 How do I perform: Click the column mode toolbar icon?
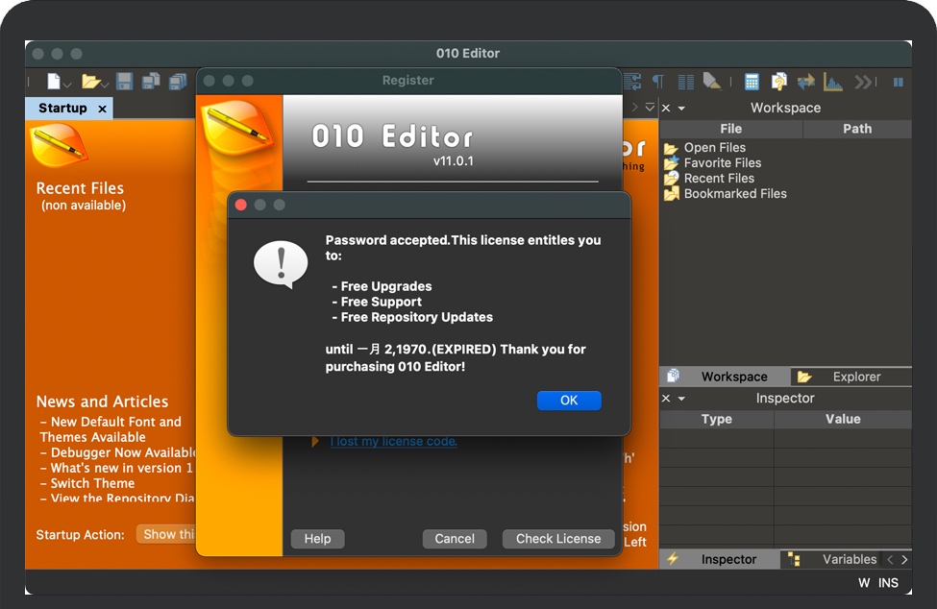[685, 82]
